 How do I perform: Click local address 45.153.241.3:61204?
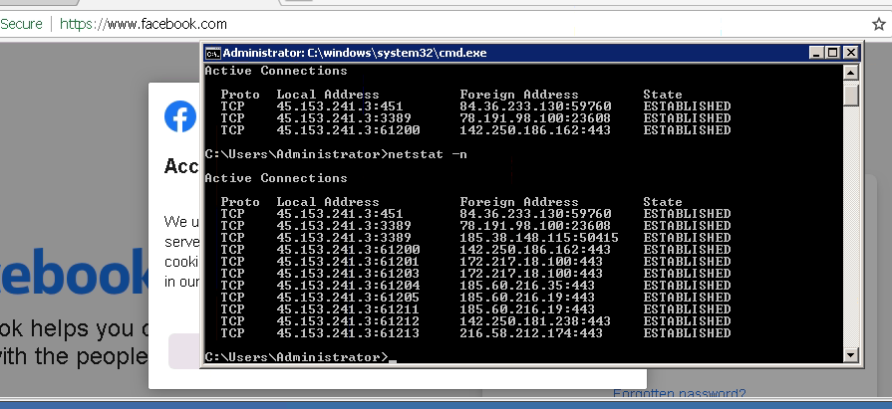coord(348,286)
